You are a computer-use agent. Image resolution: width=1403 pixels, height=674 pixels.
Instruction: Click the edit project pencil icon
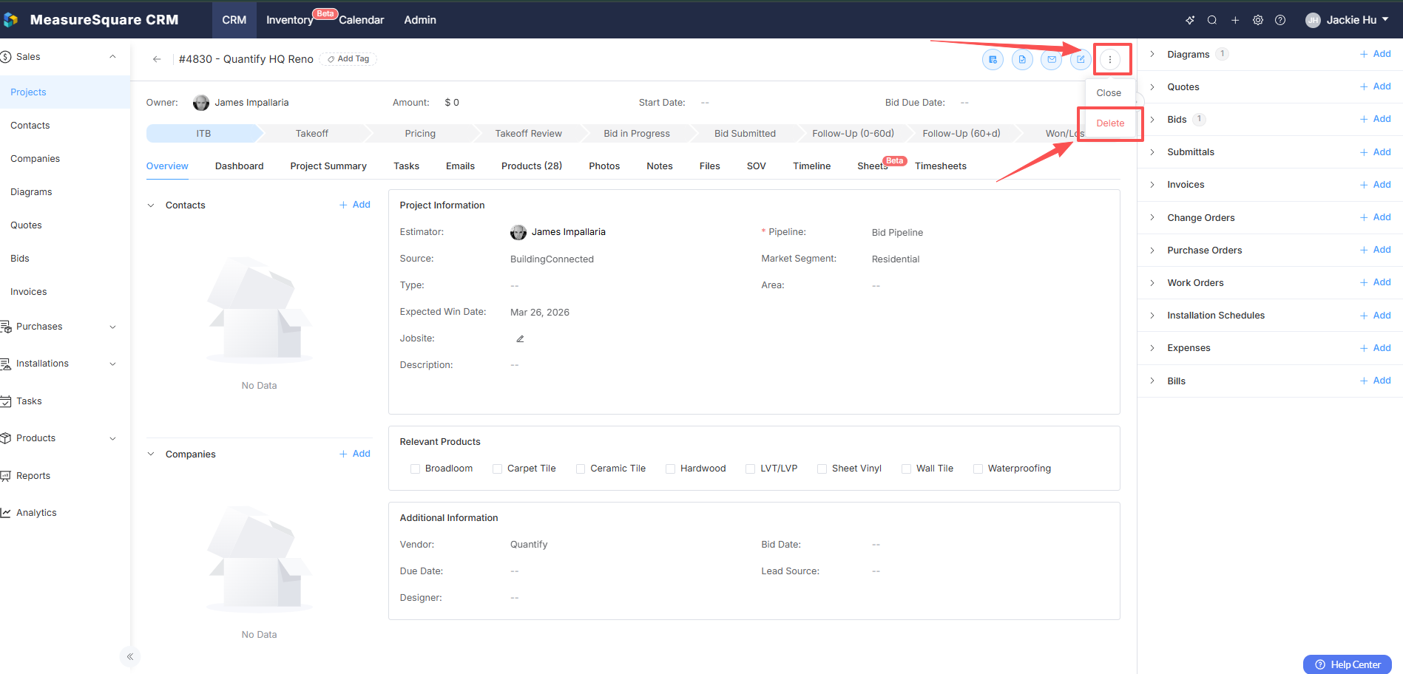tap(1081, 59)
